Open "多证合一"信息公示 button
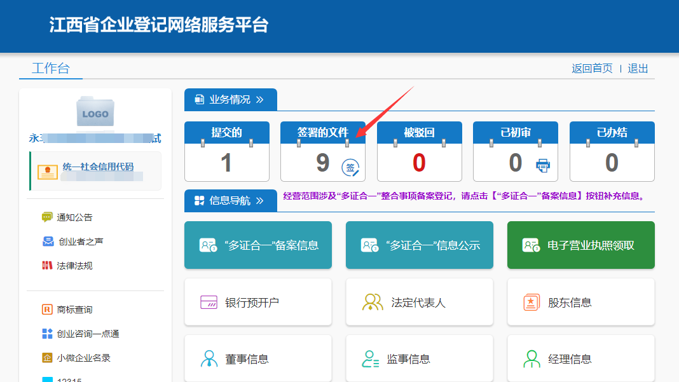This screenshot has height=382, width=679. click(419, 245)
